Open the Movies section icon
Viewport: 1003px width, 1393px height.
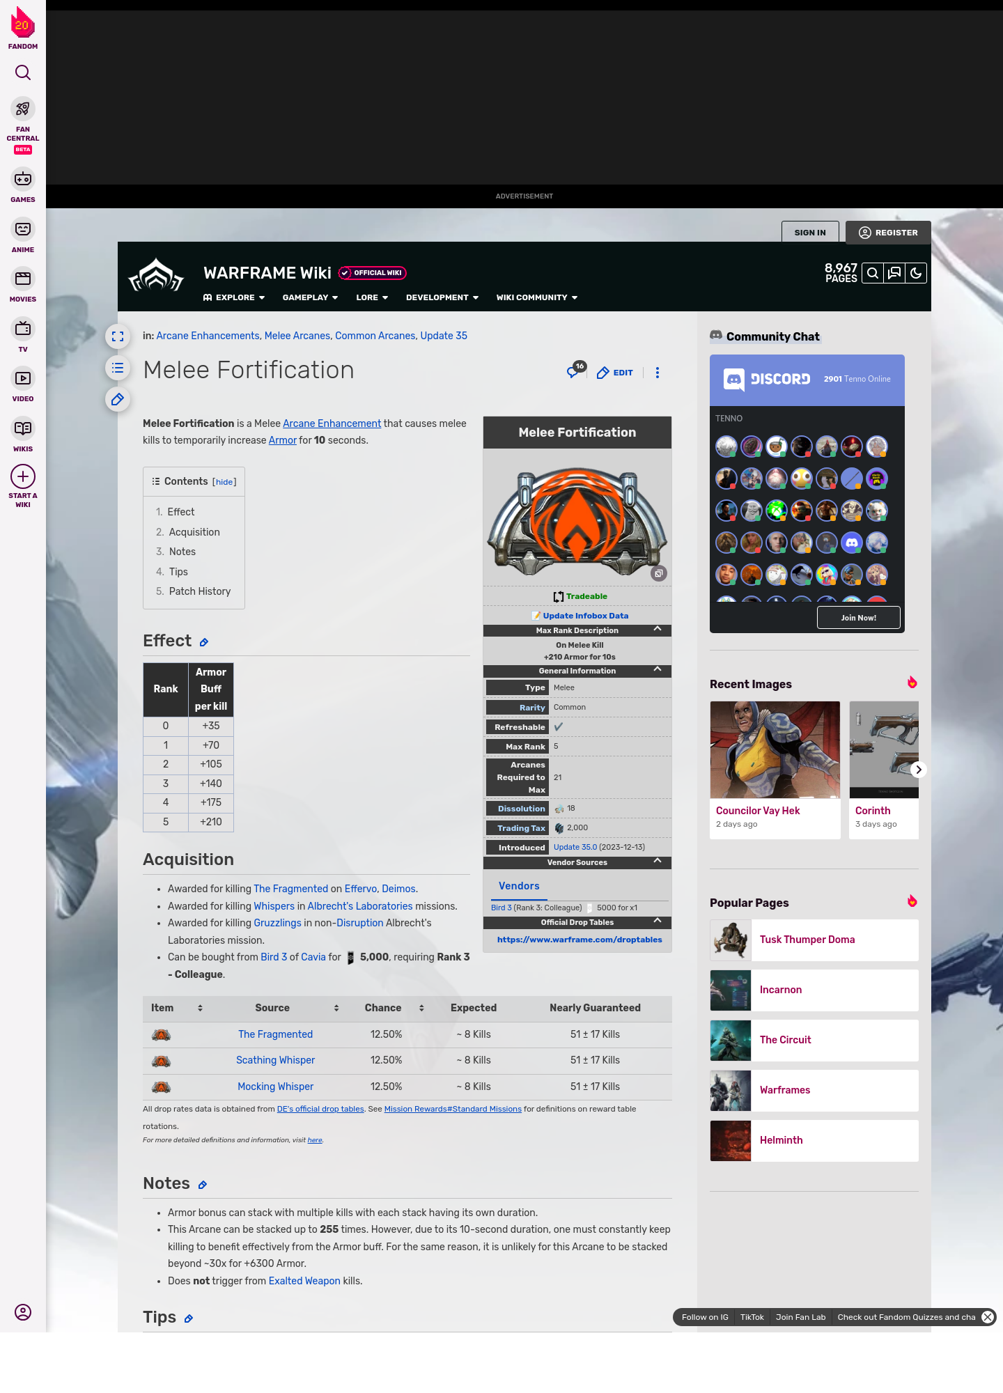click(23, 279)
